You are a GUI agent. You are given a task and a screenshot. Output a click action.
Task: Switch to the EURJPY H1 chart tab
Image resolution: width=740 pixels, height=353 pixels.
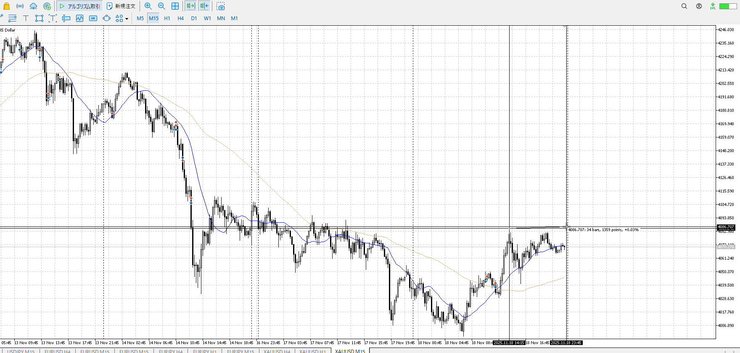tap(204, 351)
